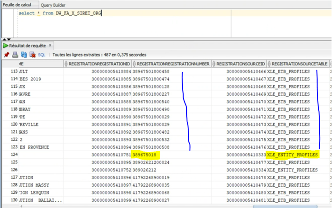Click the green run icon on result tab

click(6, 45)
